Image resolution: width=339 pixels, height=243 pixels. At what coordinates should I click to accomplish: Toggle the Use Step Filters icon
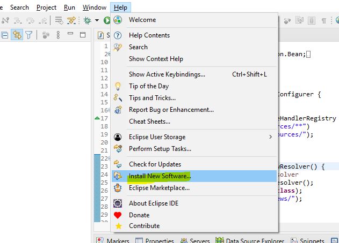(x=71, y=20)
